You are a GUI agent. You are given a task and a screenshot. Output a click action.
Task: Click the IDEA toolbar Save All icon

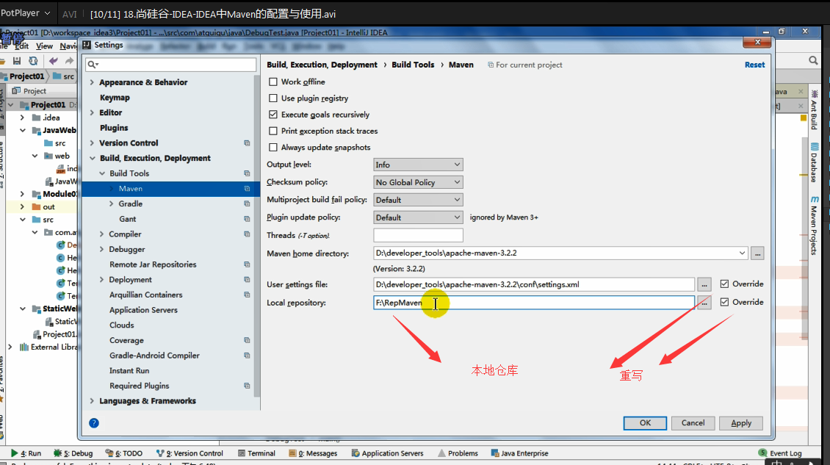[17, 61]
